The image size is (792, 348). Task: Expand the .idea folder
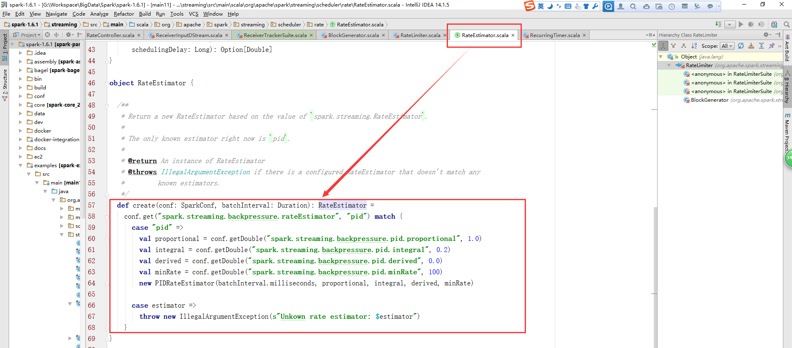21,53
